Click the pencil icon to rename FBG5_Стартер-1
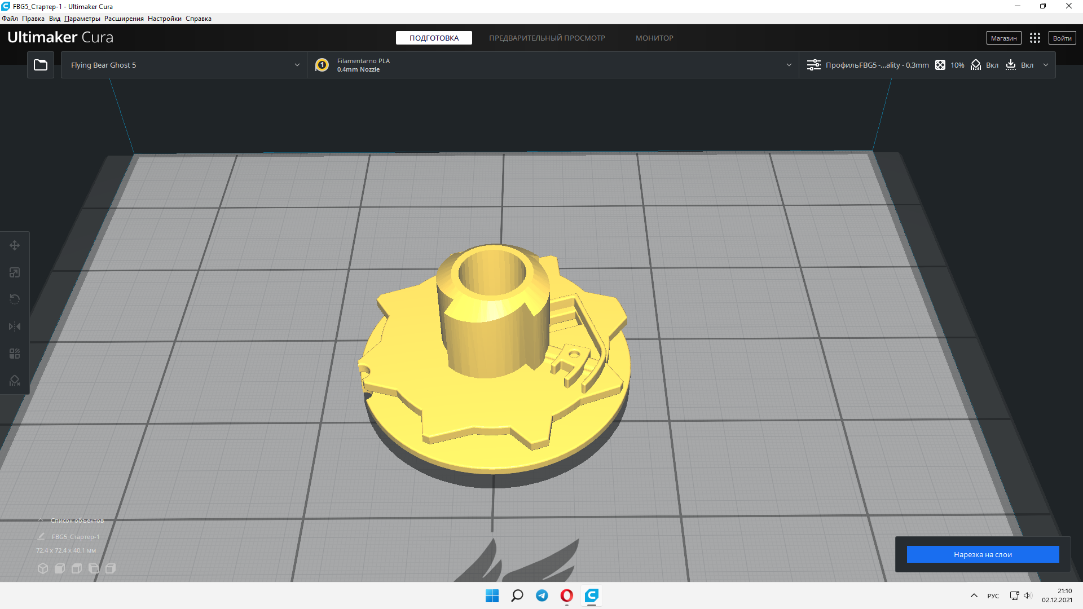1083x609 pixels. pyautogui.click(x=41, y=536)
